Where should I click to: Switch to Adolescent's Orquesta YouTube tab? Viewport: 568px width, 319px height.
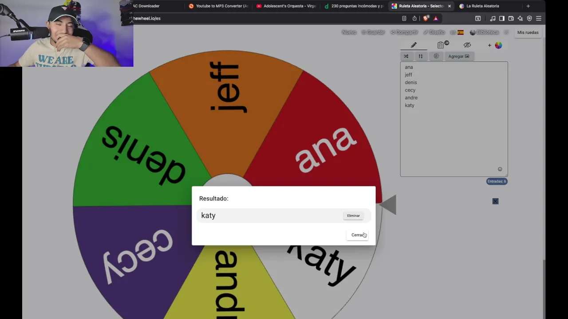286,6
